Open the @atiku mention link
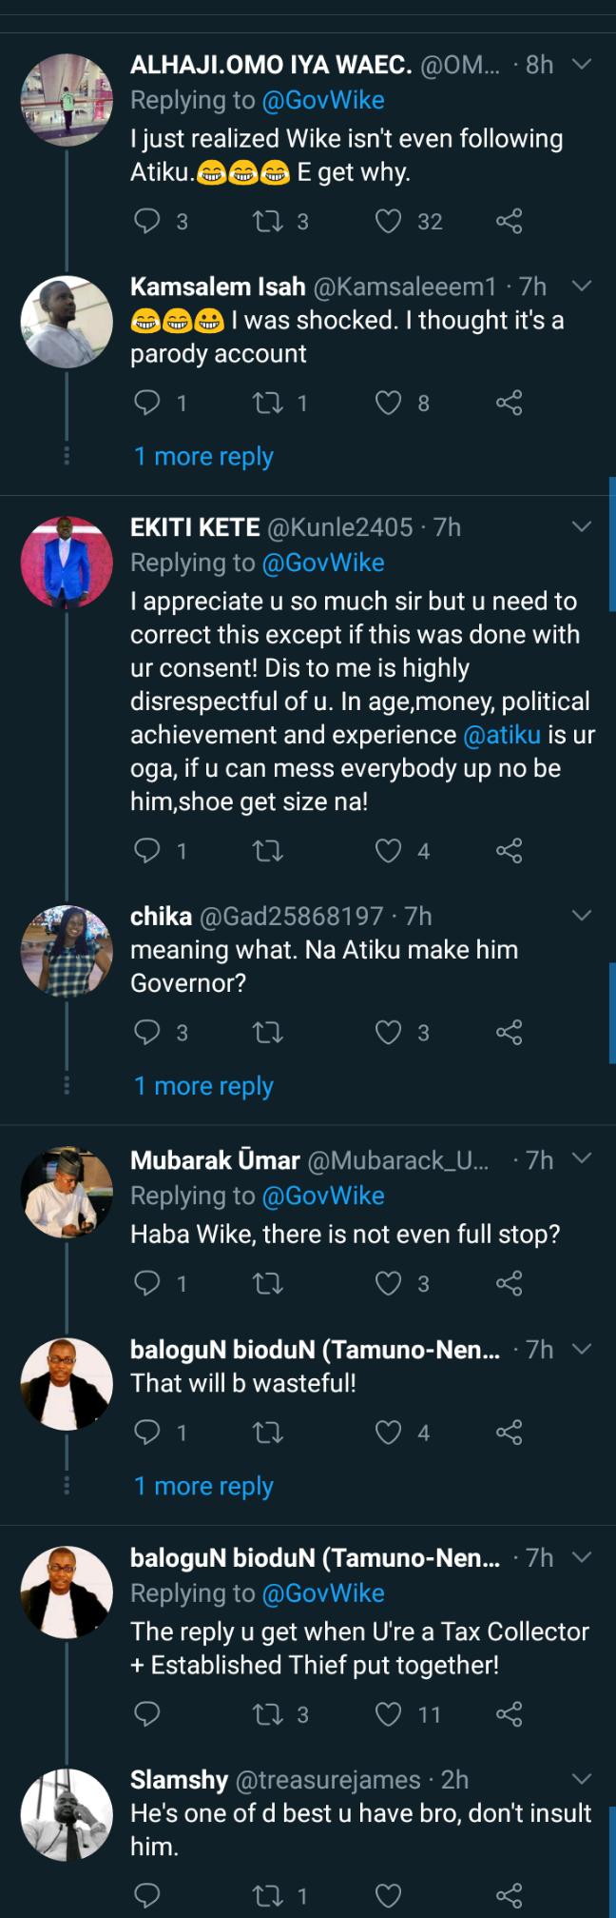 502,735
